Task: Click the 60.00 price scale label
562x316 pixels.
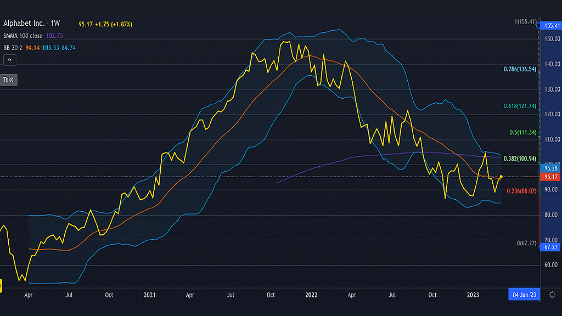Action: tap(551, 265)
